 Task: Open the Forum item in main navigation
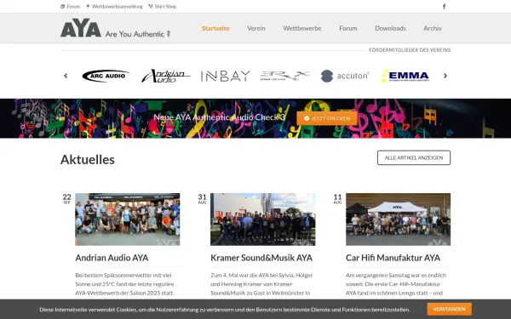348,28
